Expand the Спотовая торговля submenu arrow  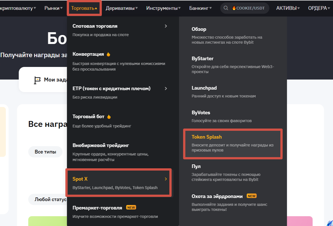[x=166, y=26]
